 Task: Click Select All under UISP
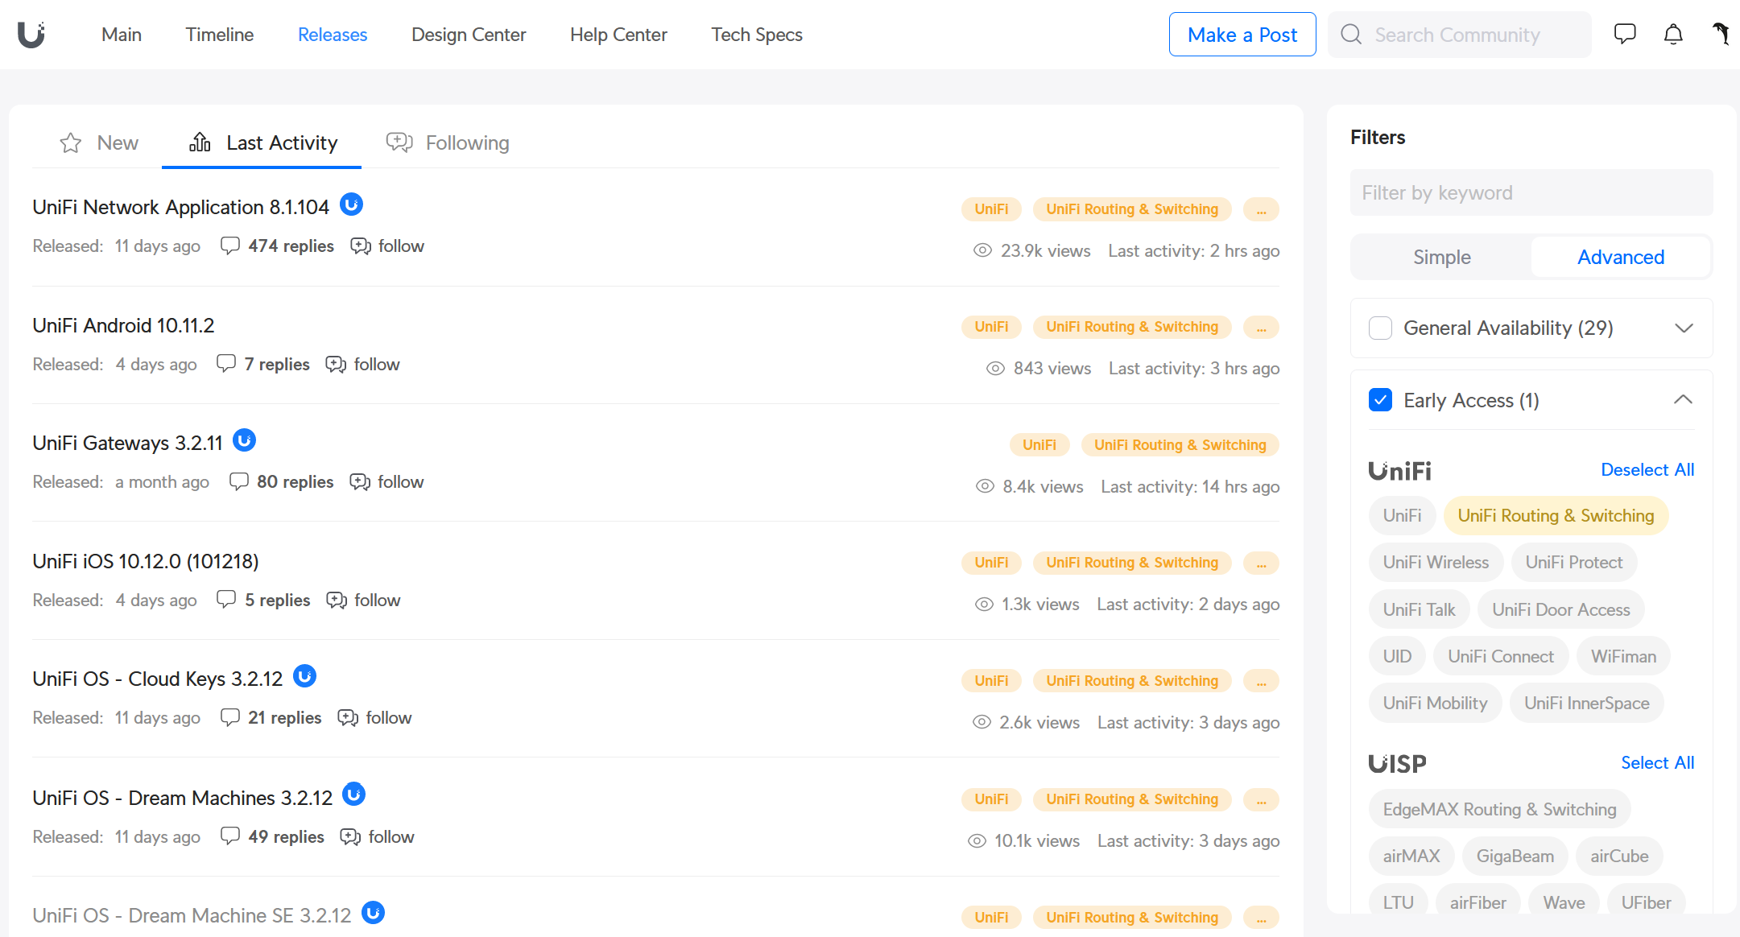tap(1657, 762)
